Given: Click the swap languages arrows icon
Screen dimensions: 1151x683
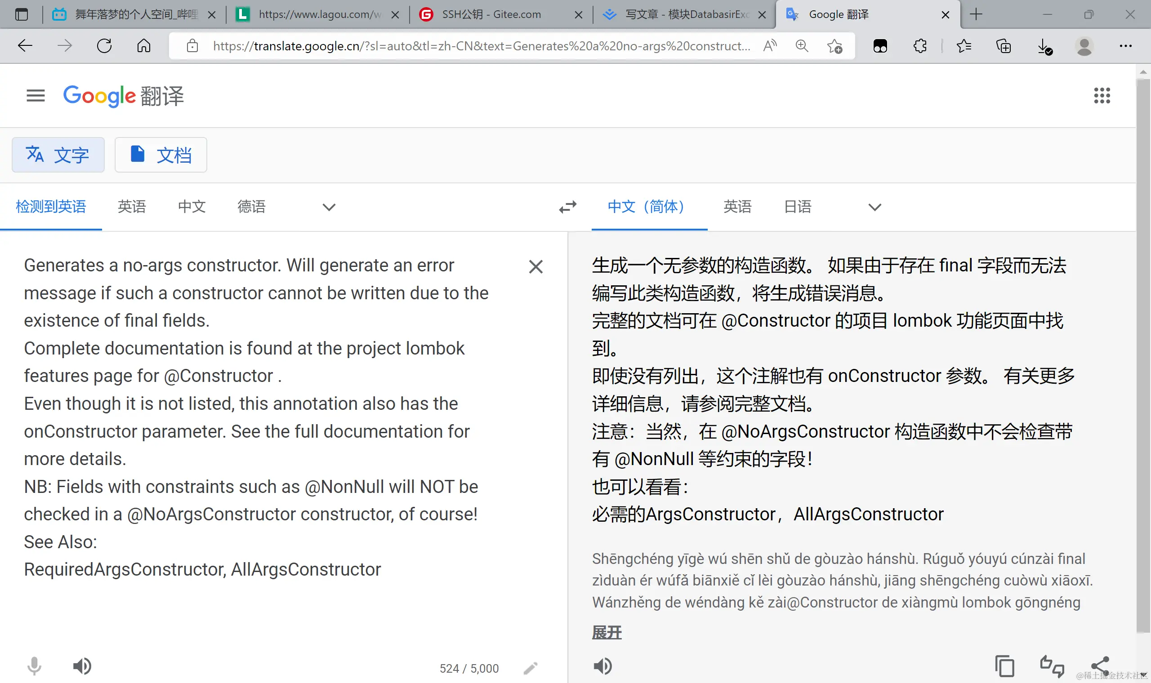Looking at the screenshot, I should click(x=568, y=207).
